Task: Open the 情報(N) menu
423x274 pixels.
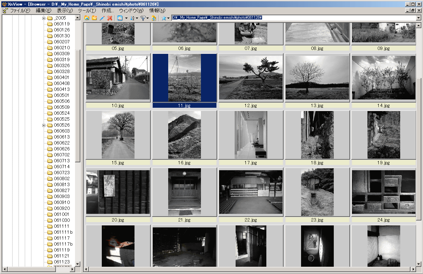Action: tap(157, 10)
